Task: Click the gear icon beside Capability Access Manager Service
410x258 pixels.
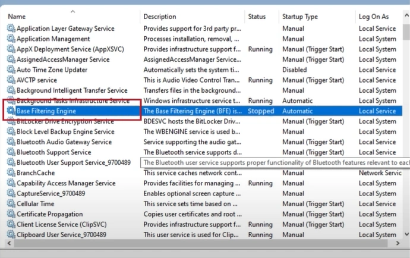Action: 11,183
